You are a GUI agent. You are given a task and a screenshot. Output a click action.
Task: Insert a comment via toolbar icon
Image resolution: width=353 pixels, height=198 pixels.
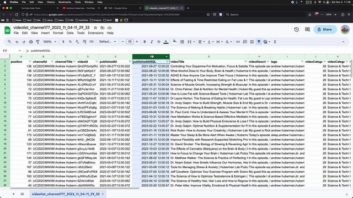[245, 42]
